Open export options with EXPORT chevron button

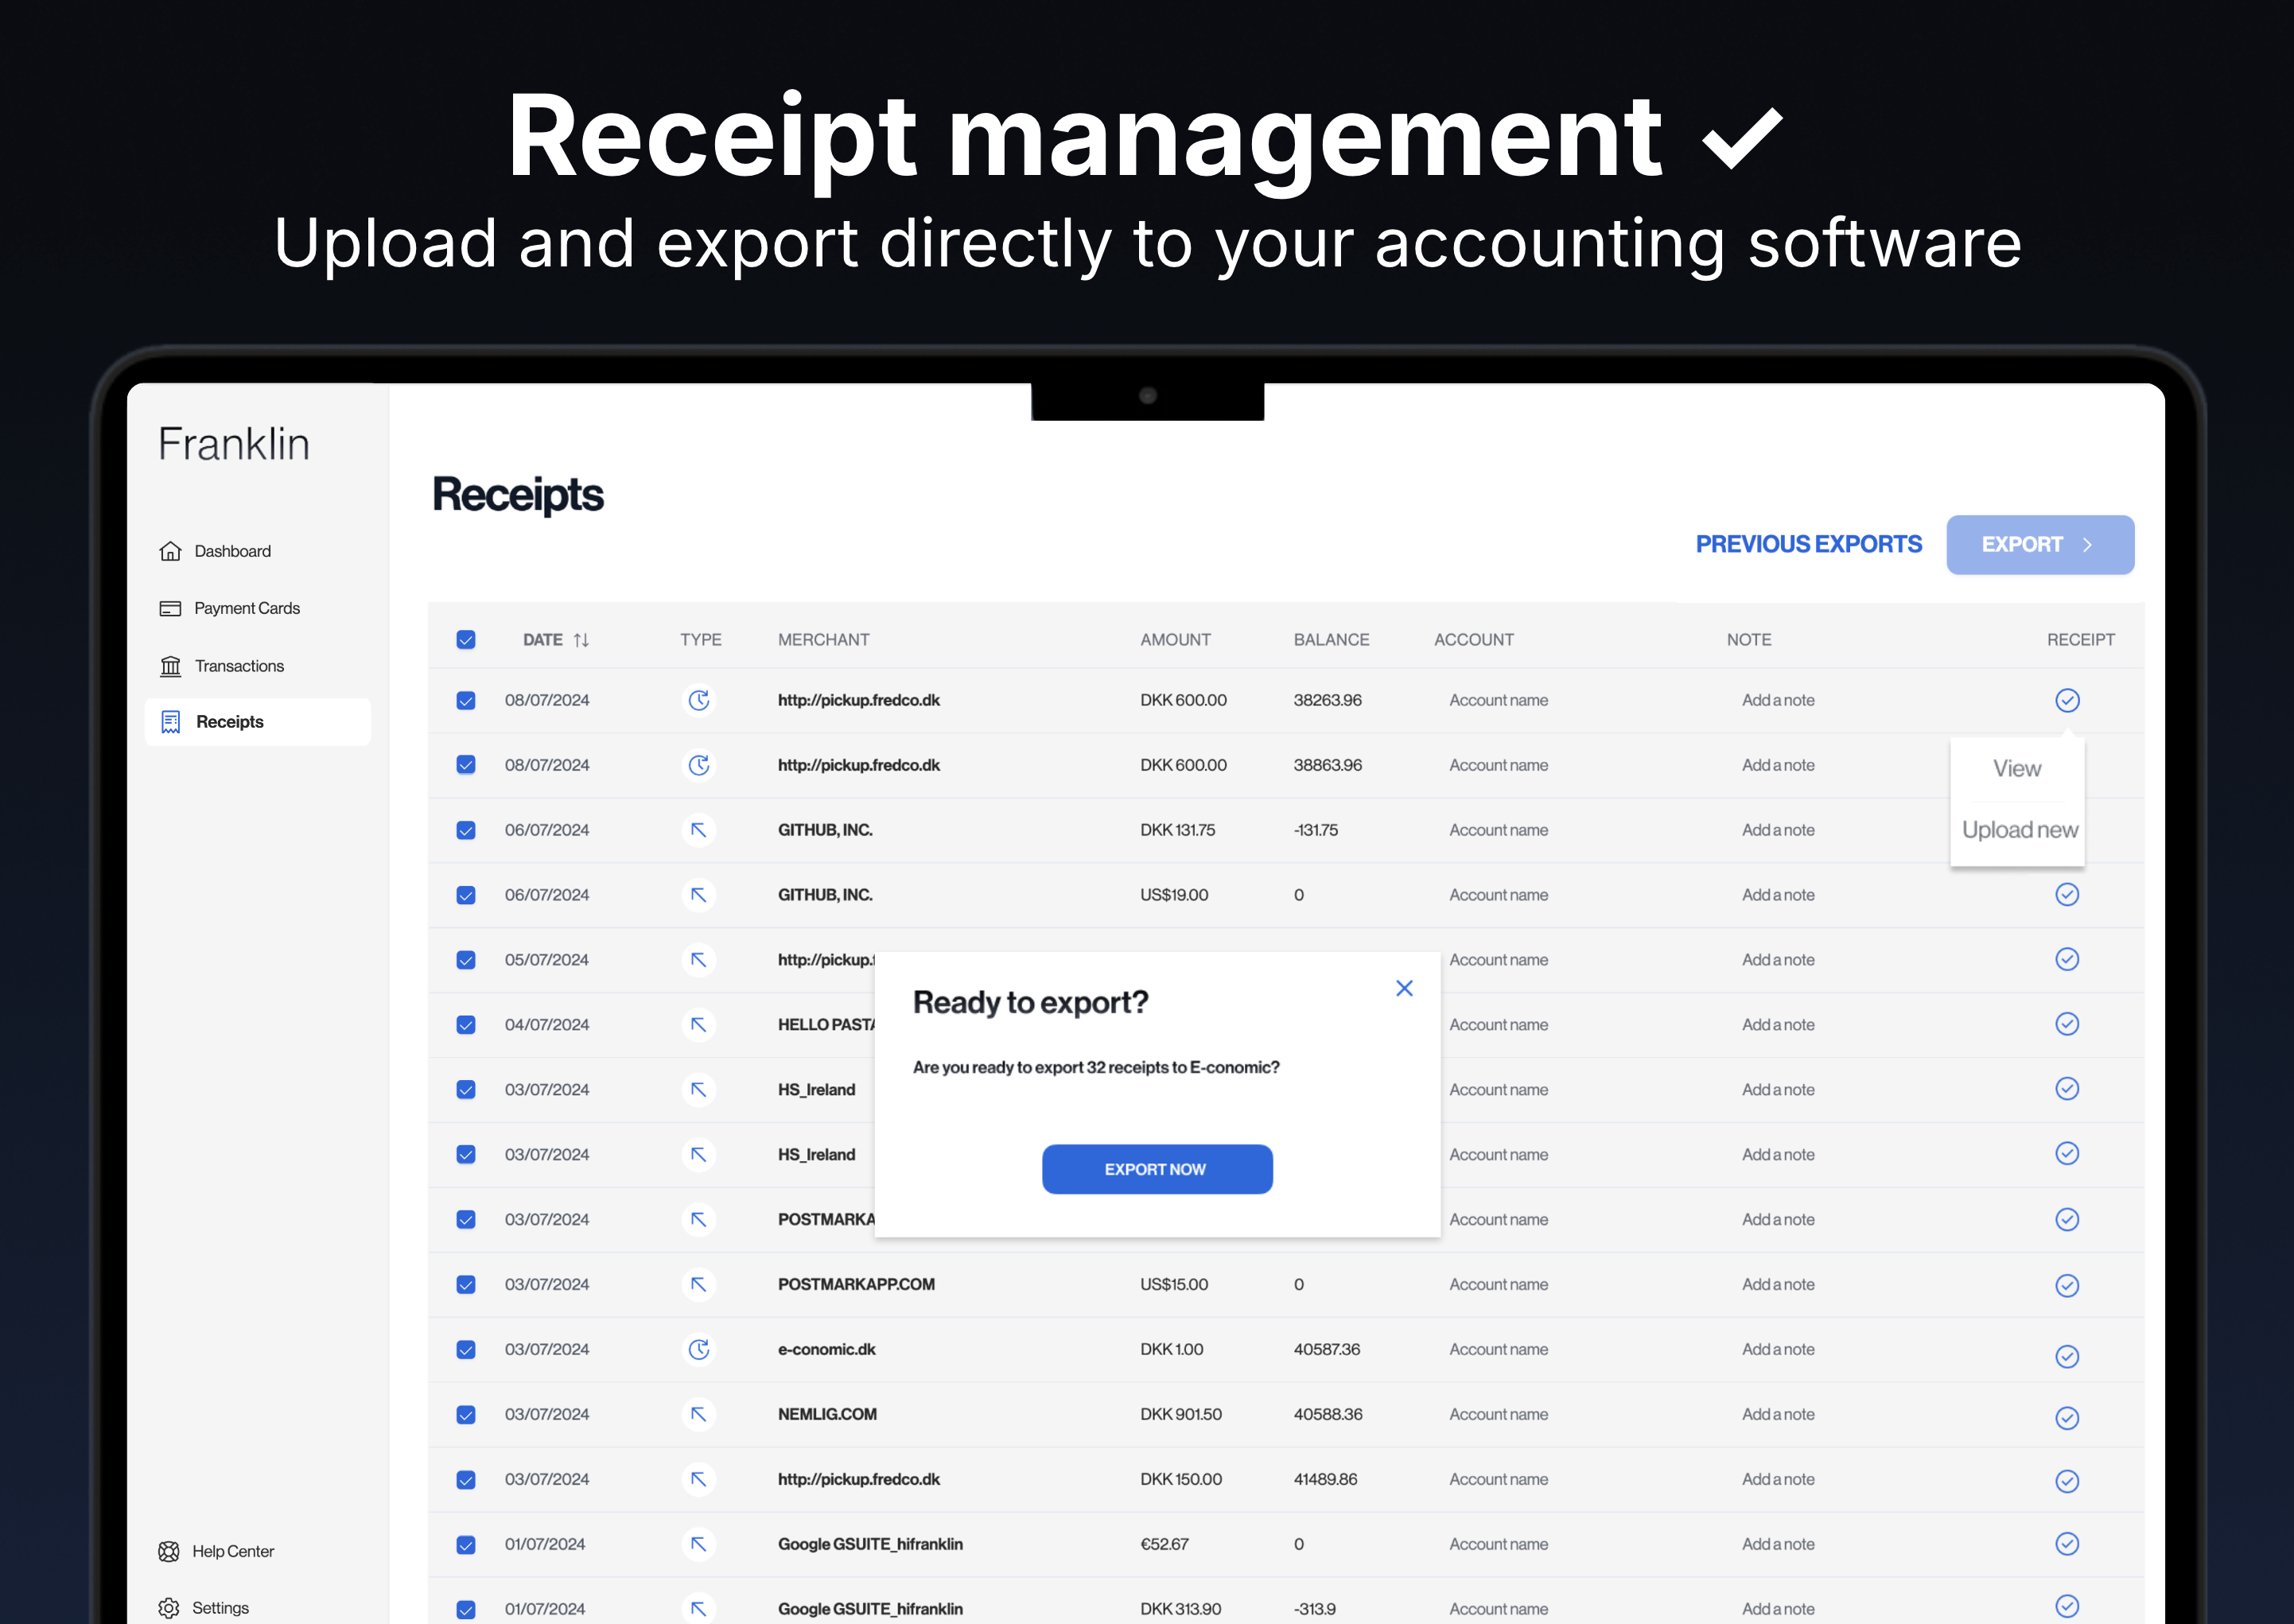point(2039,545)
